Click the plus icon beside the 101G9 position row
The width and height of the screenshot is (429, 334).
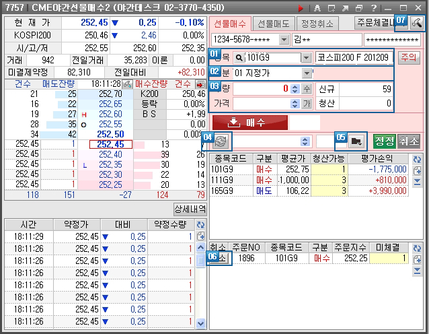click(x=417, y=170)
